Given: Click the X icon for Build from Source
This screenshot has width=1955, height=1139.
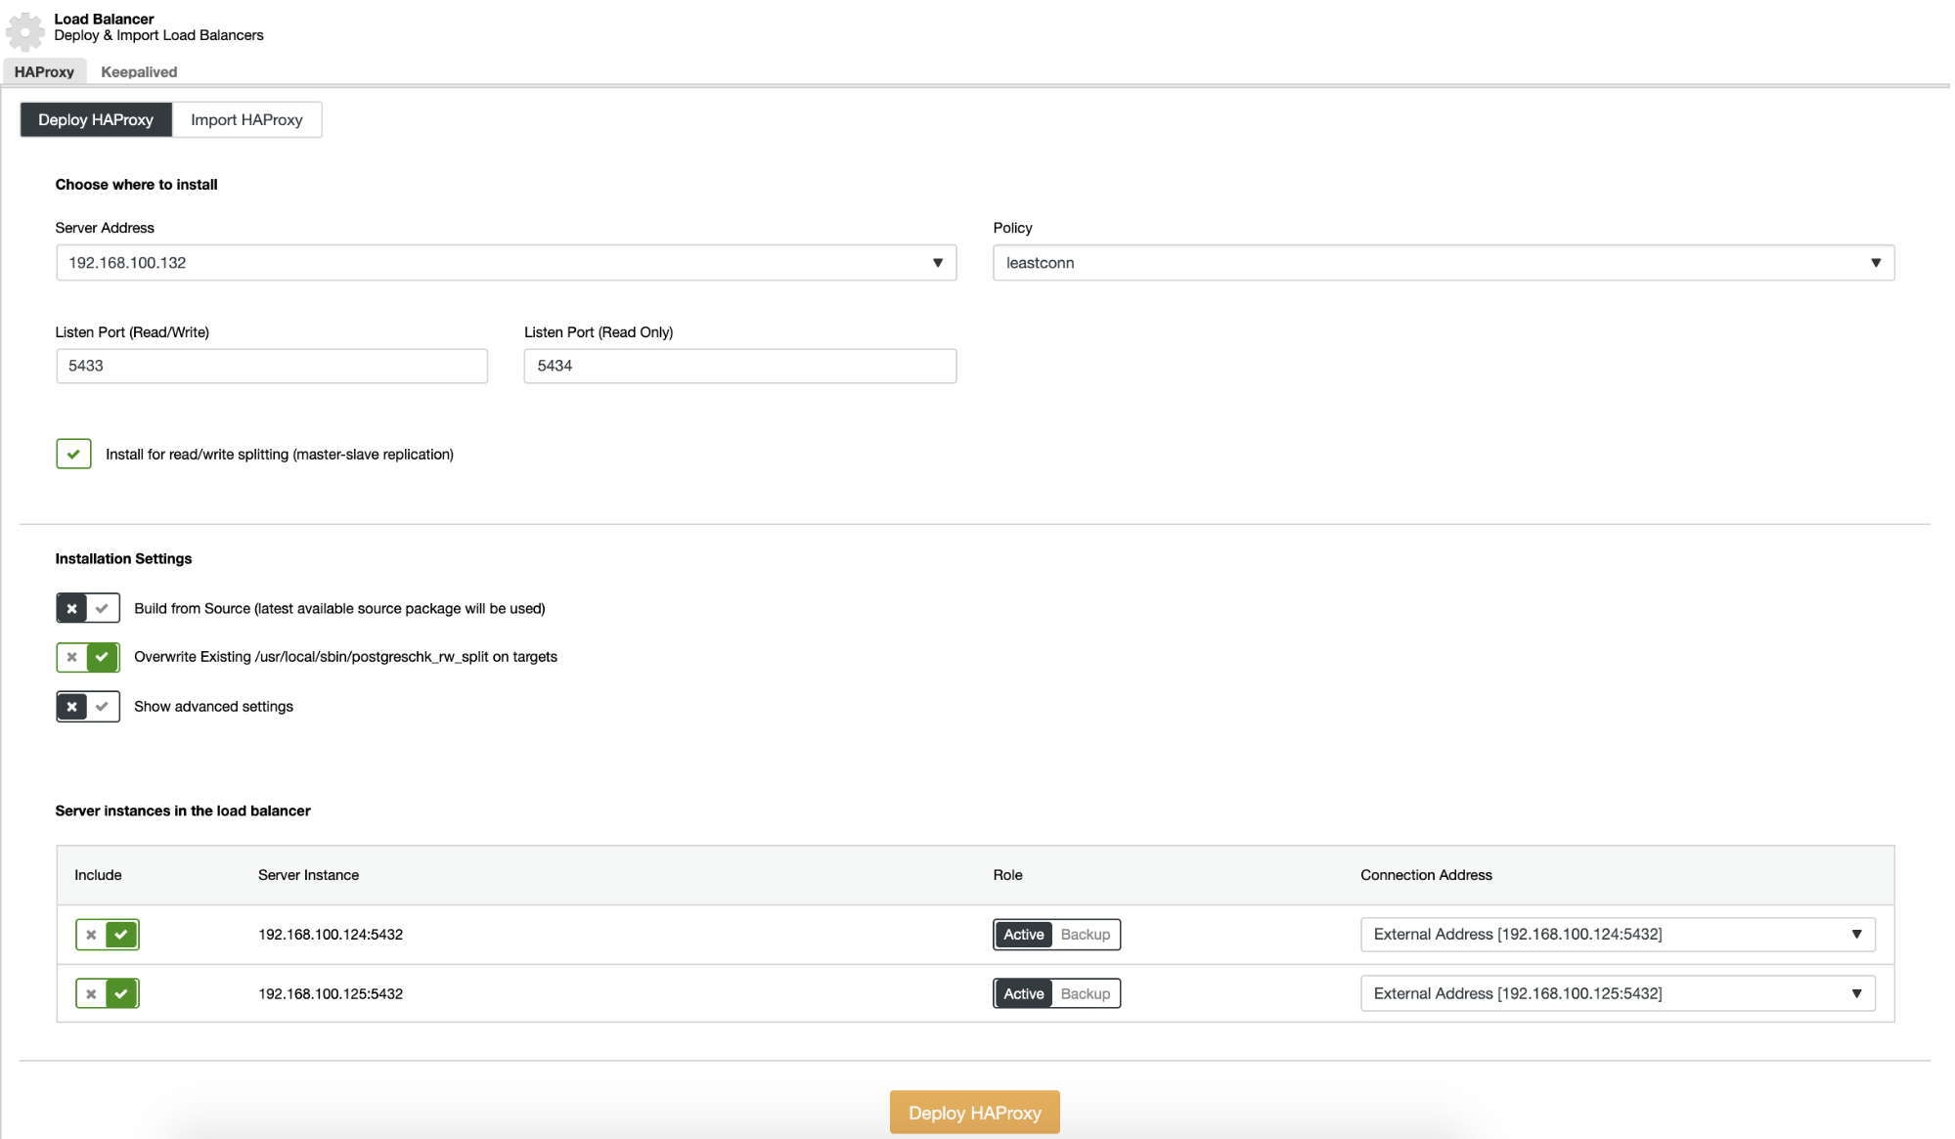Looking at the screenshot, I should (x=70, y=607).
